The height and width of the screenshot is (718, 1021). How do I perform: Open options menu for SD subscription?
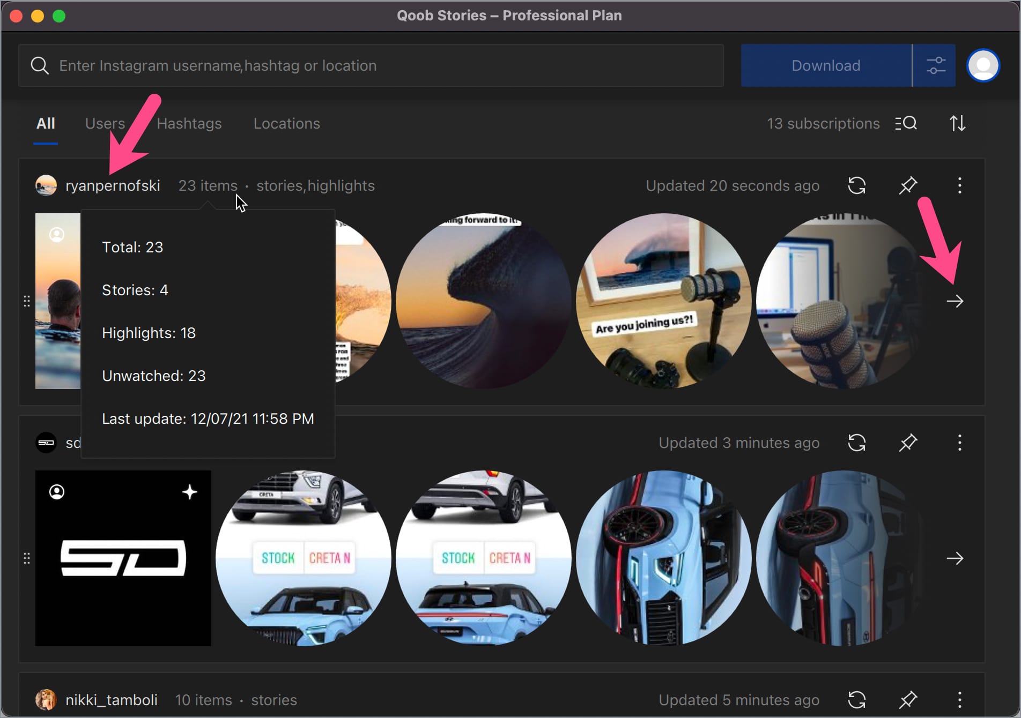[960, 443]
